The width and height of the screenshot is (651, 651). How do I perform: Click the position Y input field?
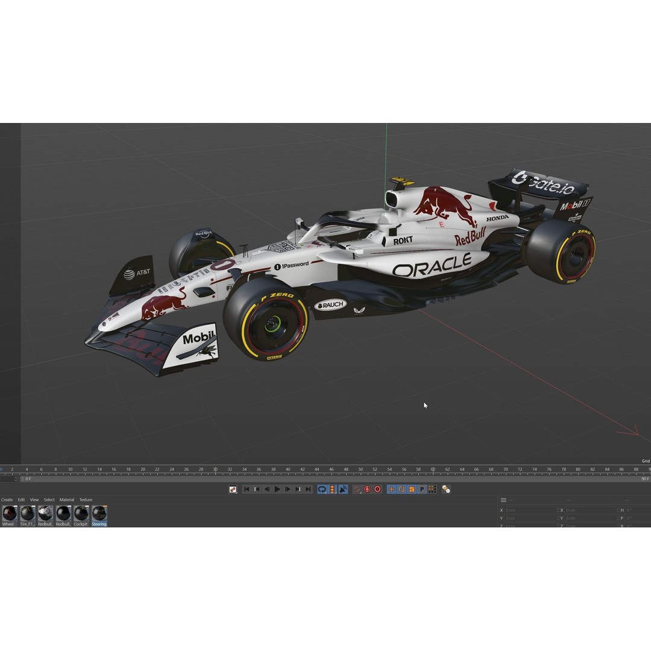coord(530,518)
